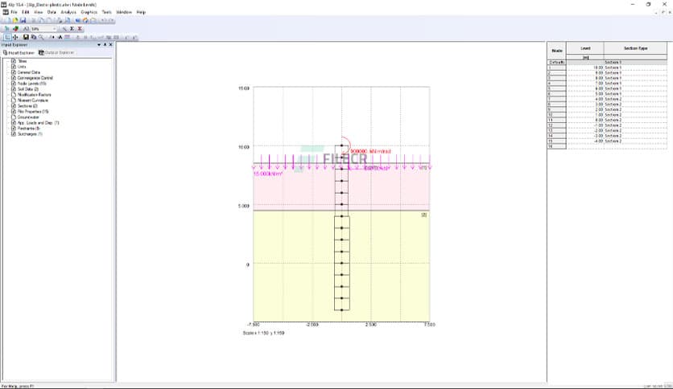Click the red Sigma delete-results icon
Image resolution: width=673 pixels, height=389 pixels.
click(x=80, y=29)
